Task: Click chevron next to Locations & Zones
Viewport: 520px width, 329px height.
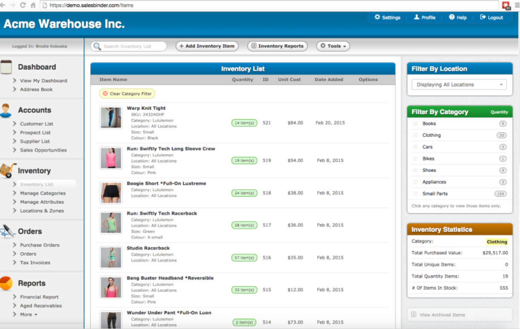Action: coord(15,211)
